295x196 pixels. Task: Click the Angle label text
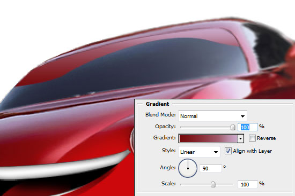tap(168, 168)
